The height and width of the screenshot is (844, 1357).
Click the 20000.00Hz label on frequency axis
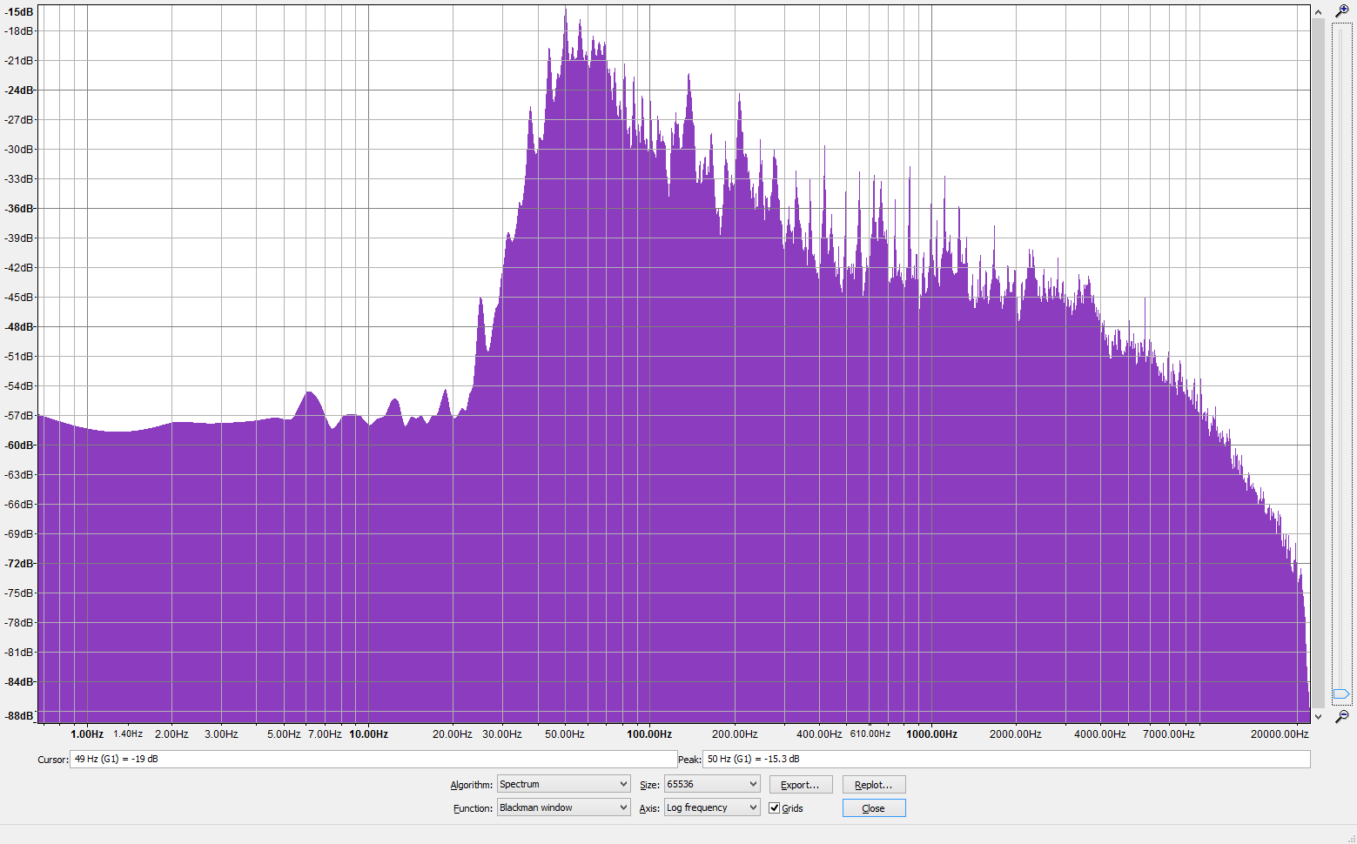pos(1279,734)
